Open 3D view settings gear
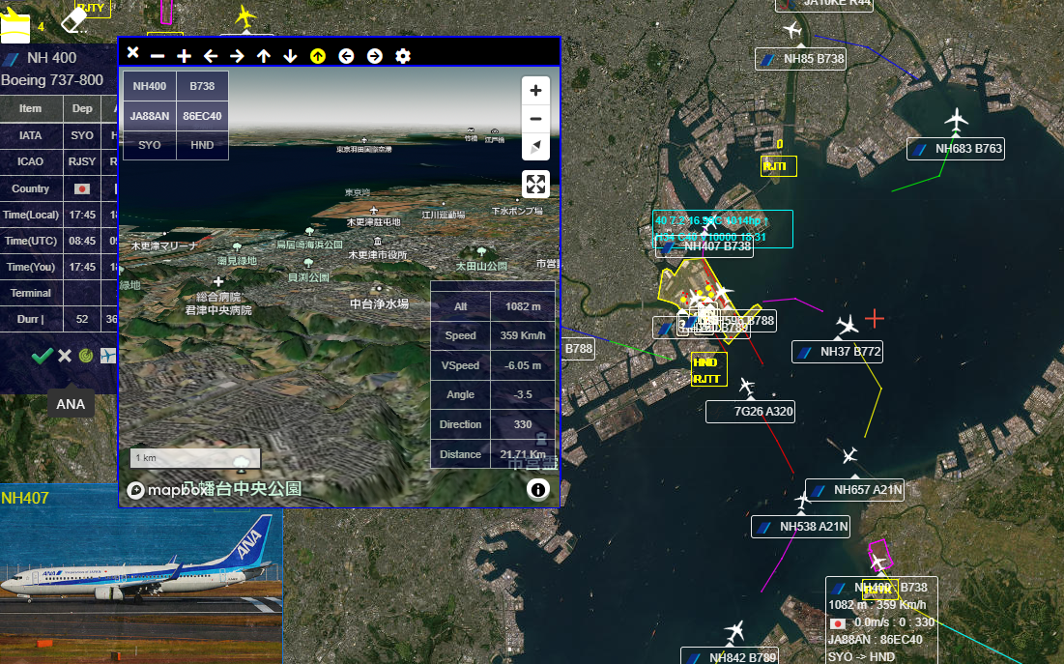 [x=403, y=56]
